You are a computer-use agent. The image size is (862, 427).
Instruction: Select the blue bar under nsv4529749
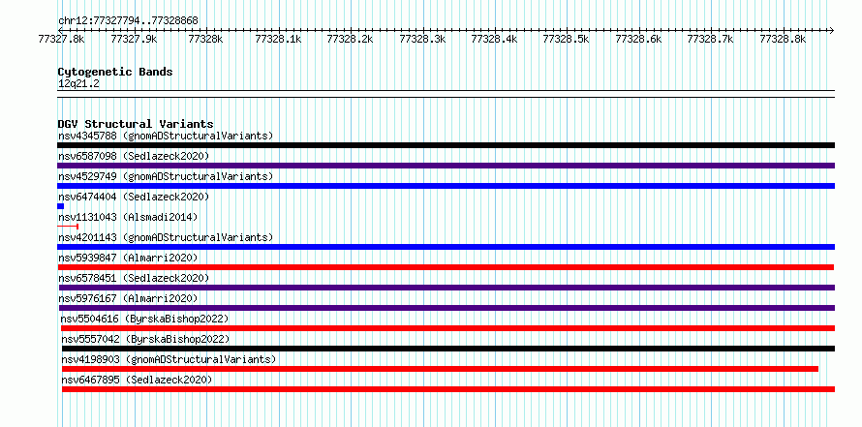coord(446,186)
